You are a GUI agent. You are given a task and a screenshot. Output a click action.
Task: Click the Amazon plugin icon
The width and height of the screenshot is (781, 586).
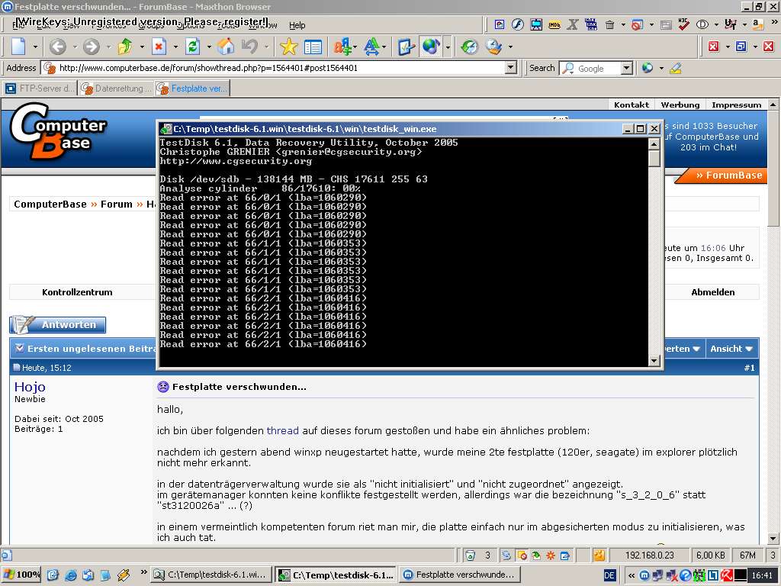click(x=757, y=24)
